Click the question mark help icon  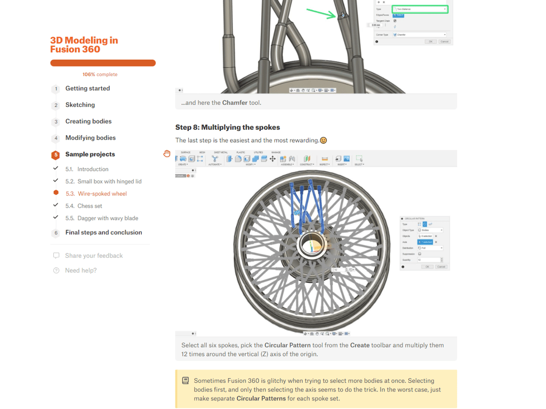[56, 271]
